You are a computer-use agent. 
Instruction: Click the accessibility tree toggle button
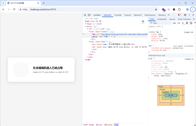pyautogui.click(x=143, y=21)
